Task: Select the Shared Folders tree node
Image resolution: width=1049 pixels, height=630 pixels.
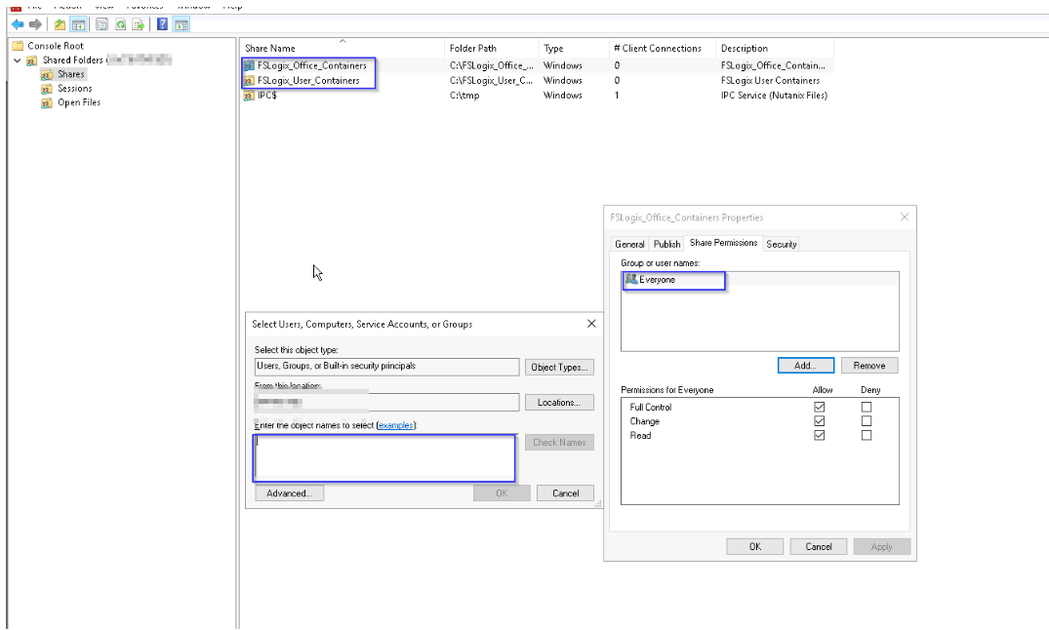Action: (x=73, y=60)
